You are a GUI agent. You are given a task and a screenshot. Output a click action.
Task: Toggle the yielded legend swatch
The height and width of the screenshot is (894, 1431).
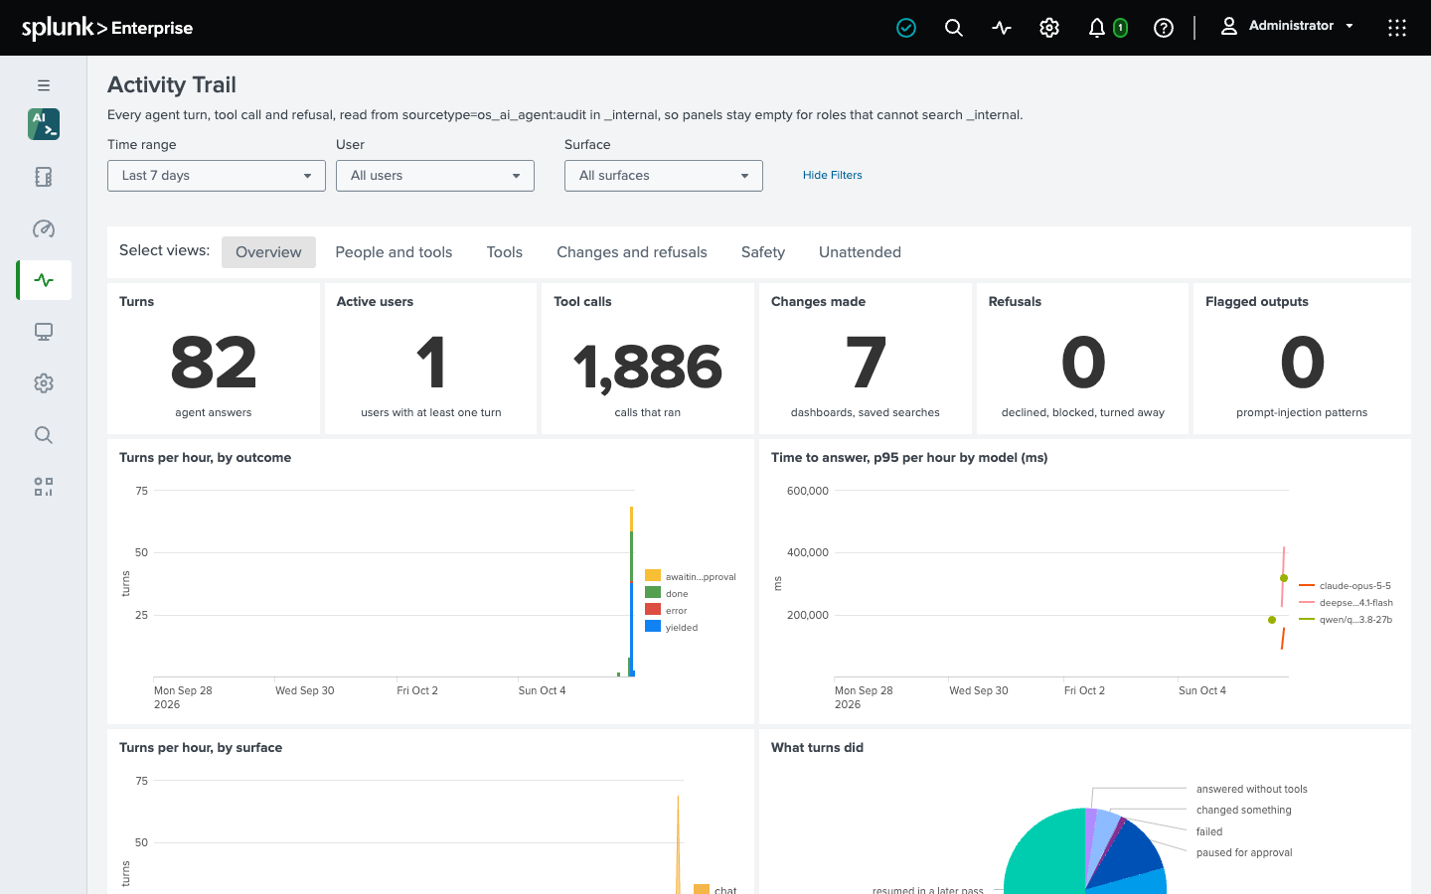coord(653,626)
